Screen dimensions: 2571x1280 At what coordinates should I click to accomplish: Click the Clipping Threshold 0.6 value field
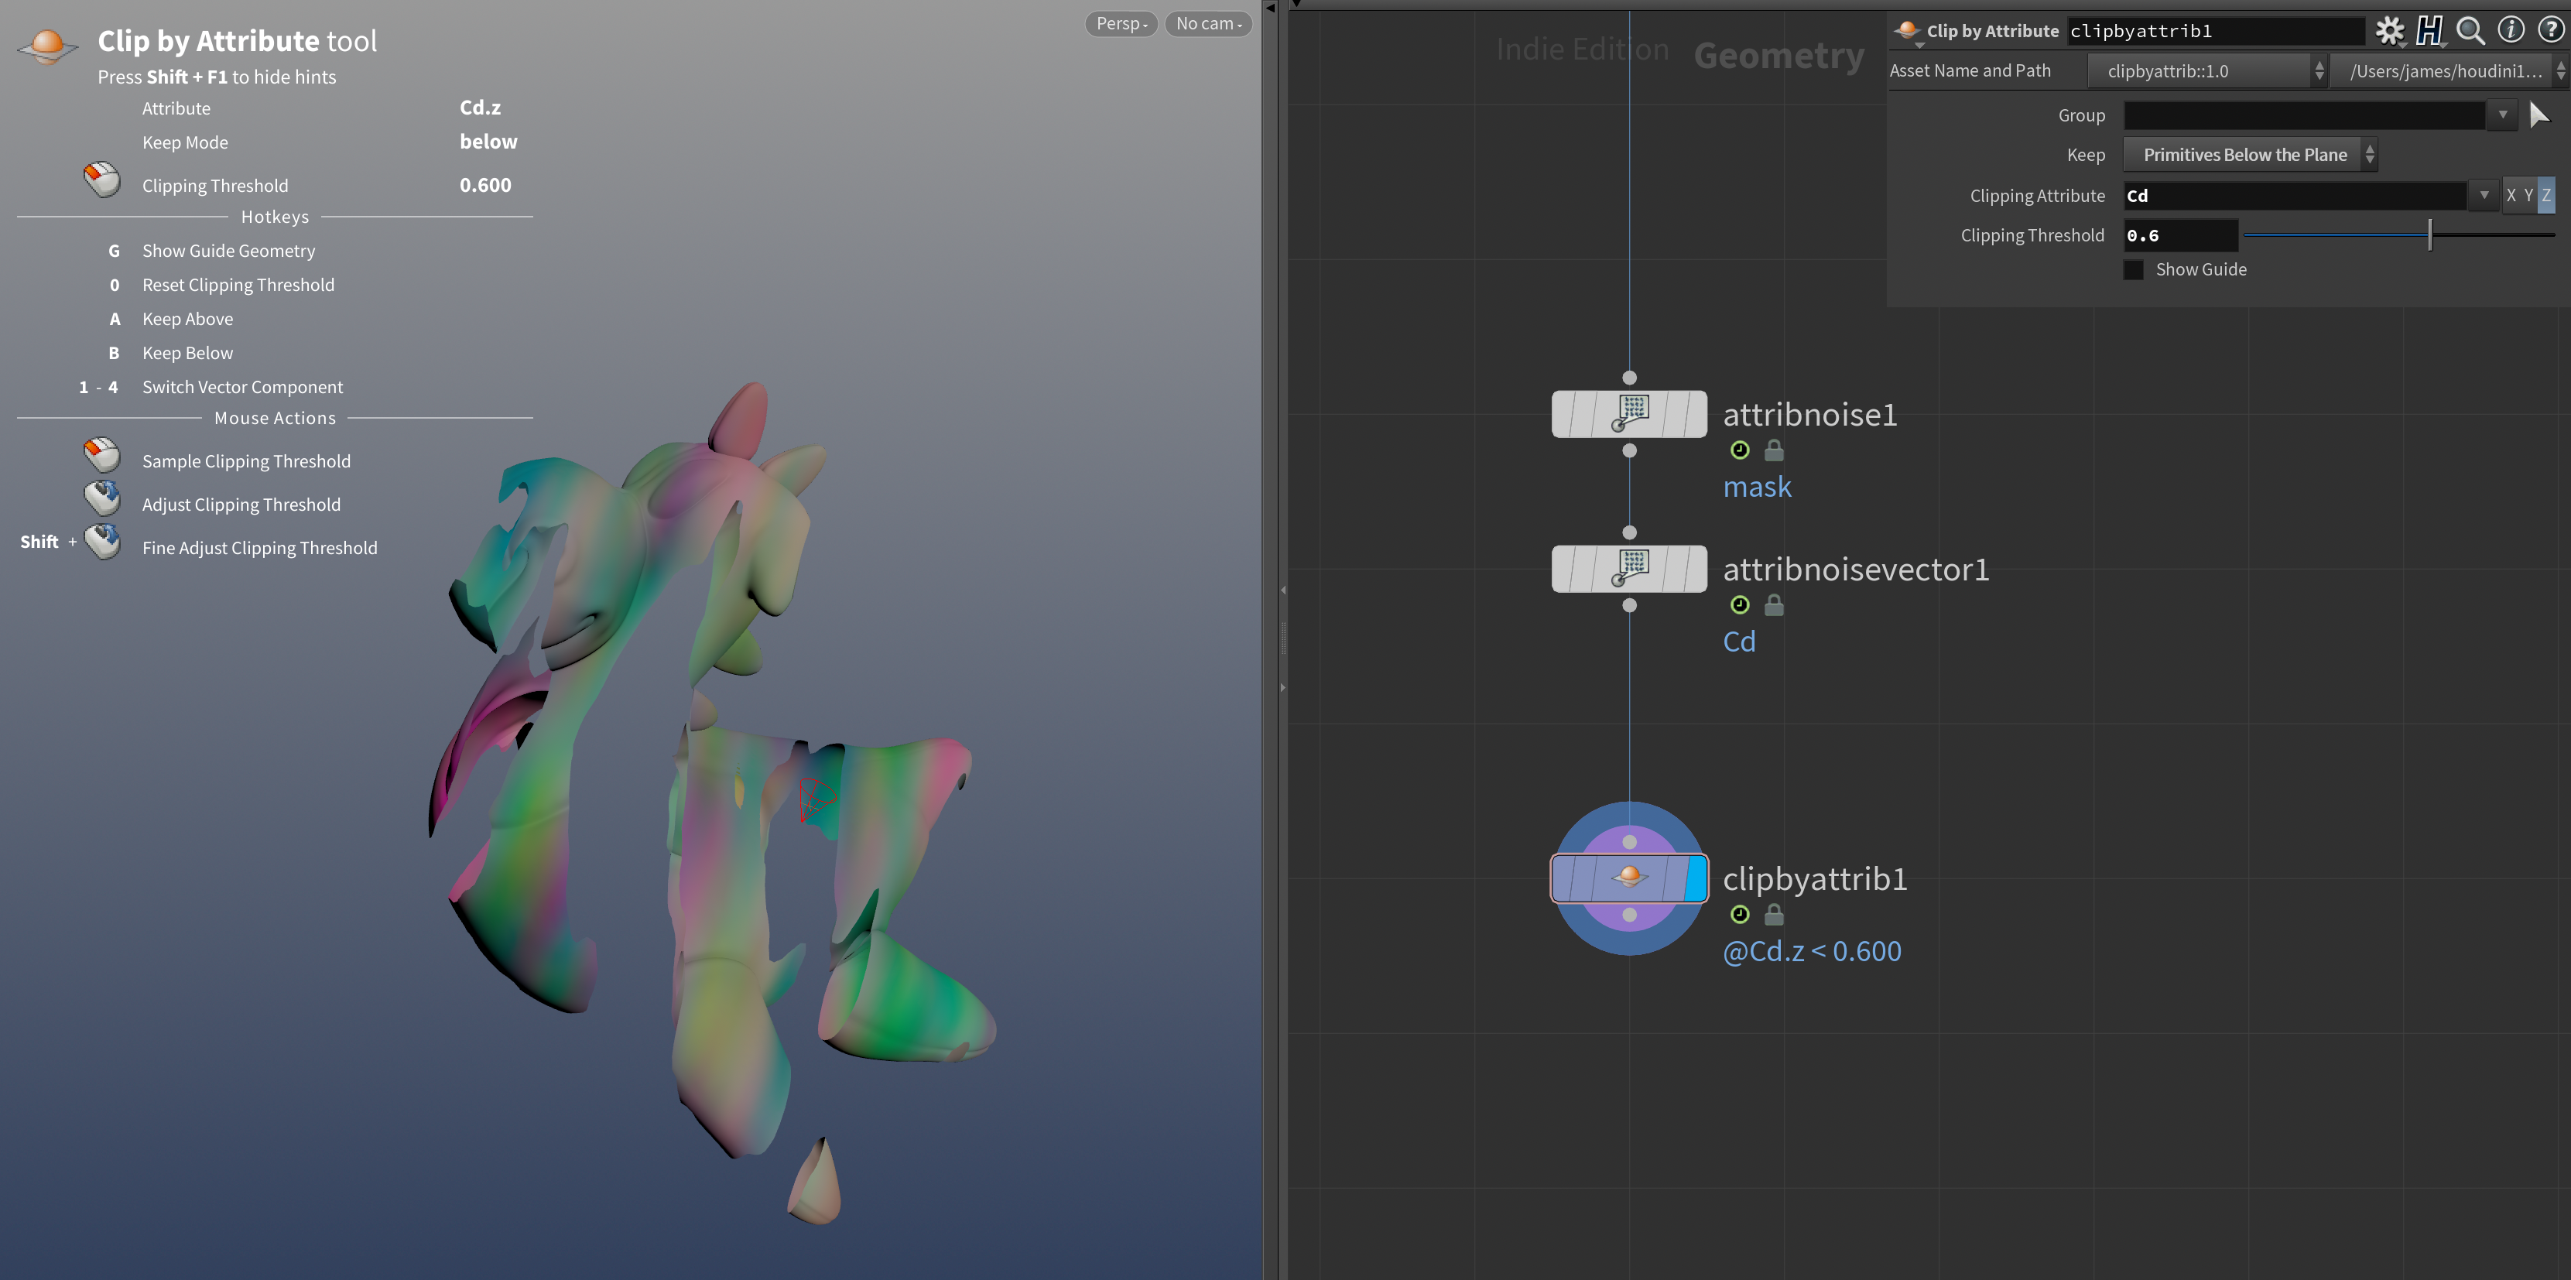pos(2179,235)
